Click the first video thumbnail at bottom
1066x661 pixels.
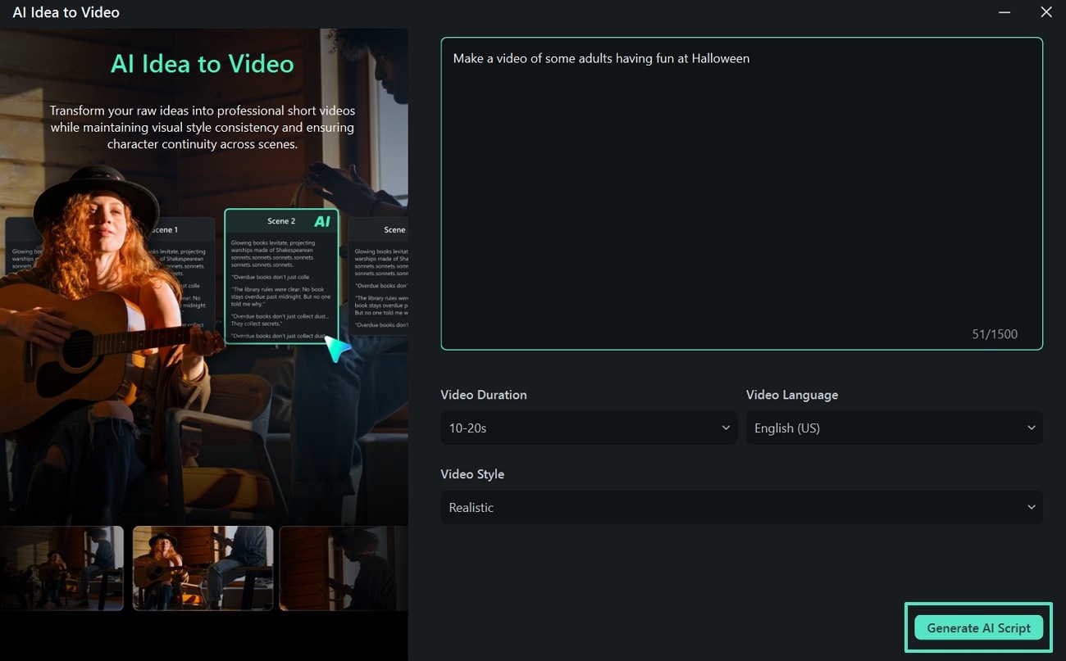click(x=61, y=568)
